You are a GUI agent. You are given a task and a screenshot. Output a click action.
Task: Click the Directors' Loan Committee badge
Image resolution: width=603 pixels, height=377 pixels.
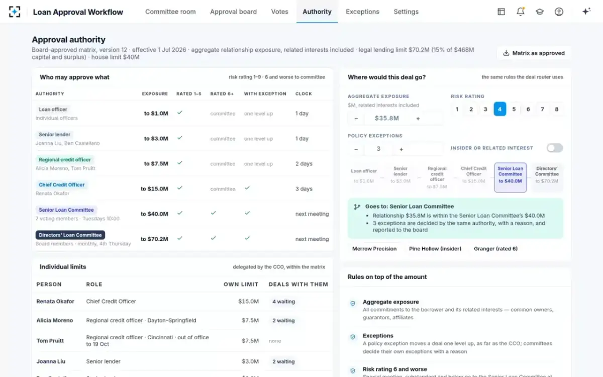click(70, 235)
